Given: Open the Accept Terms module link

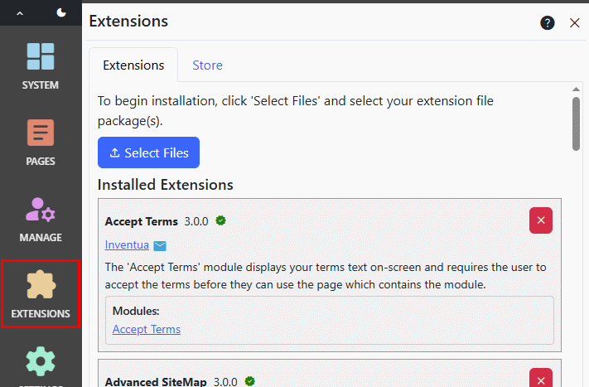Looking at the screenshot, I should (x=147, y=329).
